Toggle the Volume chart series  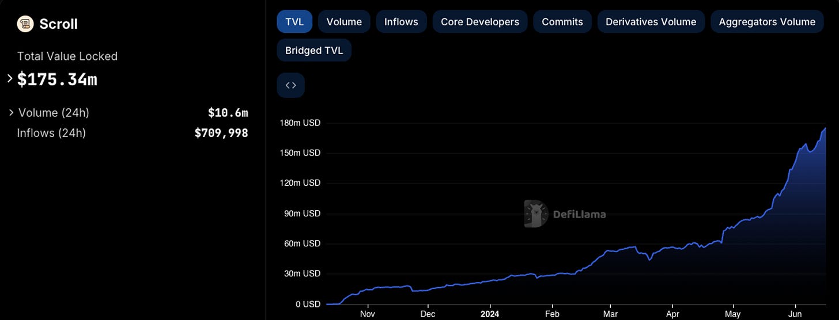344,22
